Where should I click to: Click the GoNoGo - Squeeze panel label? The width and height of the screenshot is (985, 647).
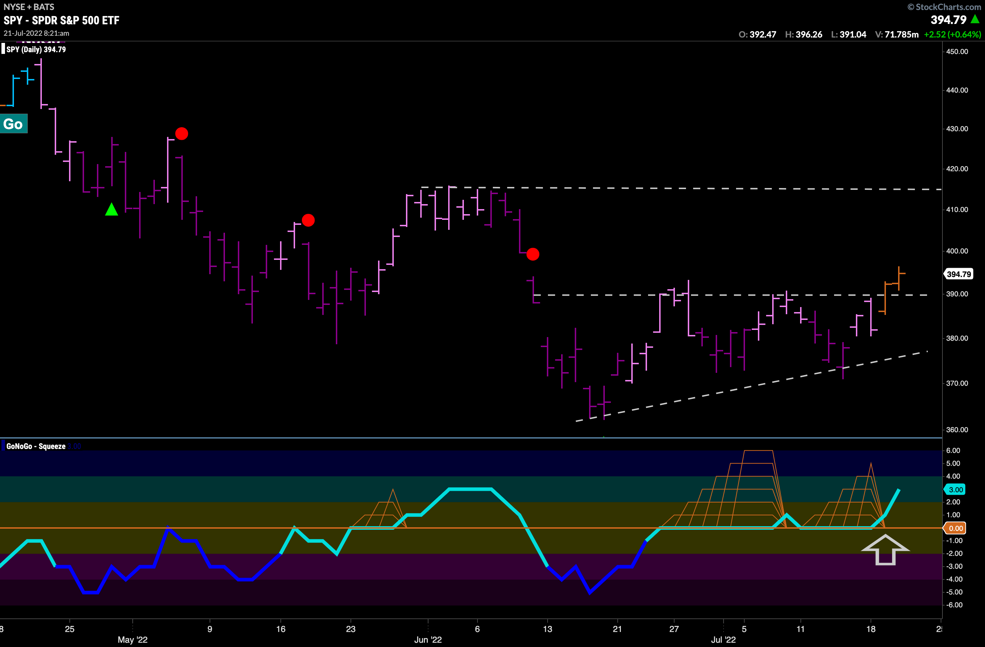tap(36, 446)
